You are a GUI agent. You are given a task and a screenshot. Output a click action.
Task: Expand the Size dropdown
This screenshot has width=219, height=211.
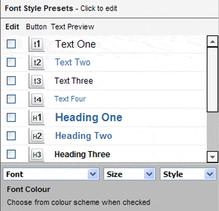[x=130, y=174]
